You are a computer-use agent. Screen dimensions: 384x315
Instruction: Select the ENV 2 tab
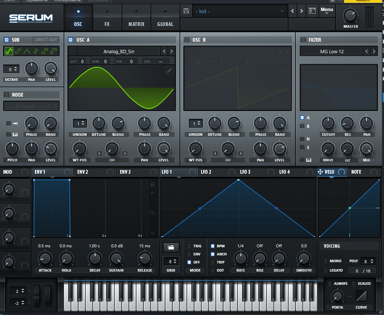point(95,172)
